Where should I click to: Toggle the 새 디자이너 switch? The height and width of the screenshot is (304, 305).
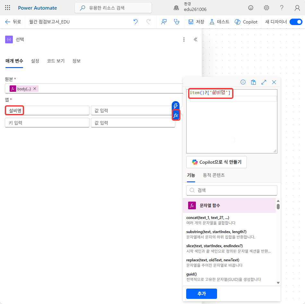click(x=296, y=22)
